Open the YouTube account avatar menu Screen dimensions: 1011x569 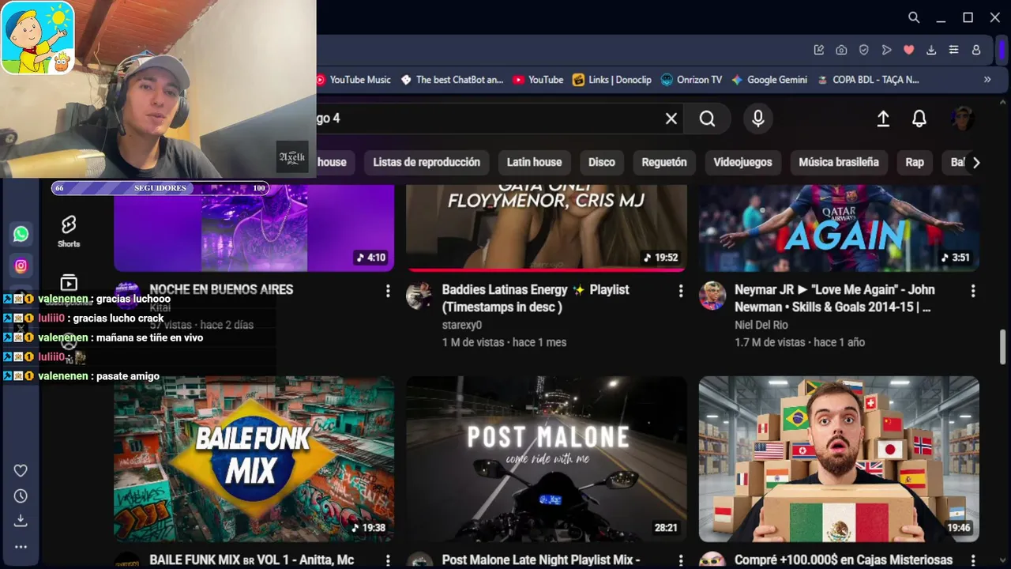[x=962, y=119]
